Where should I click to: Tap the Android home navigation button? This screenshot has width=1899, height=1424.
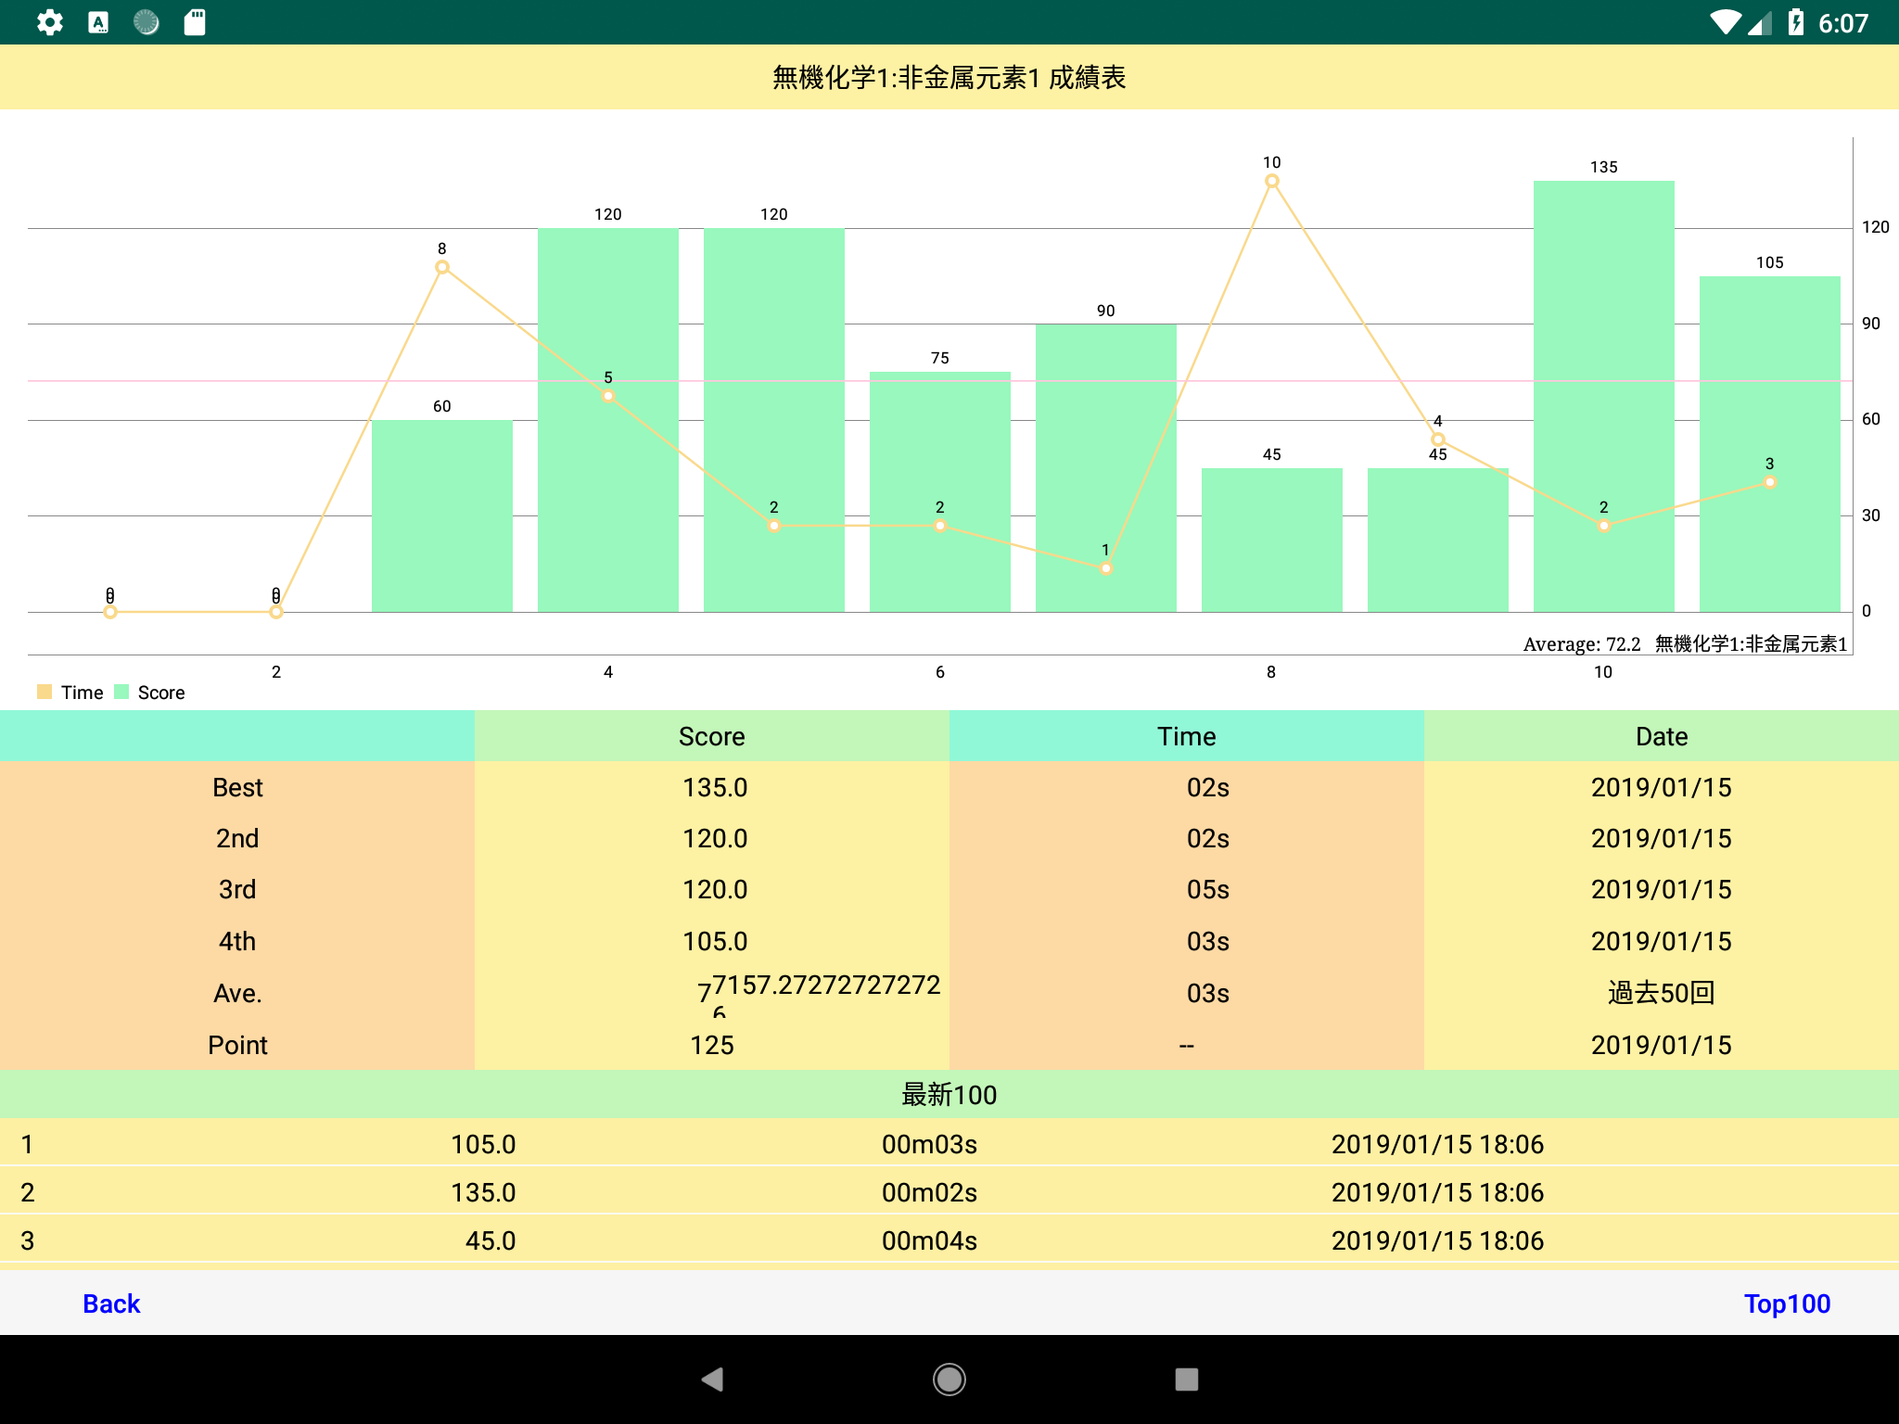tap(949, 1379)
